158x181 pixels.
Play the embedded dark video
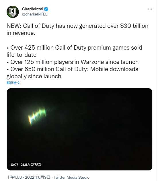(x=79, y=129)
